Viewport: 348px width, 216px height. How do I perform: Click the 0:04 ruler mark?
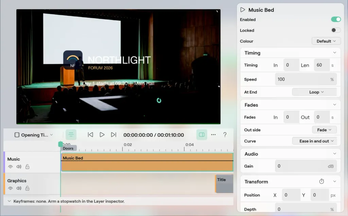(190, 145)
